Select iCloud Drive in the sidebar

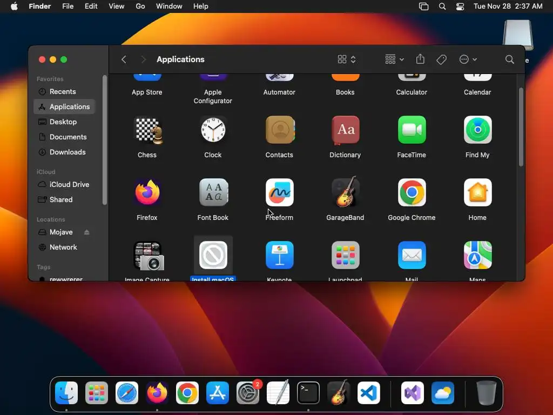coord(64,184)
